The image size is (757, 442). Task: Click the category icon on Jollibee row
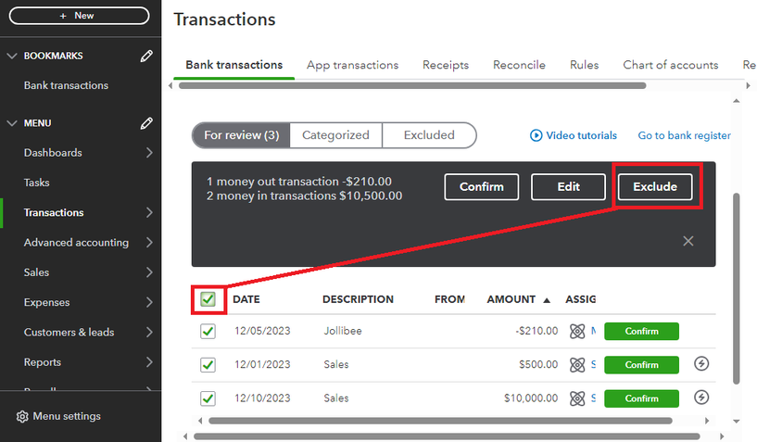[577, 331]
